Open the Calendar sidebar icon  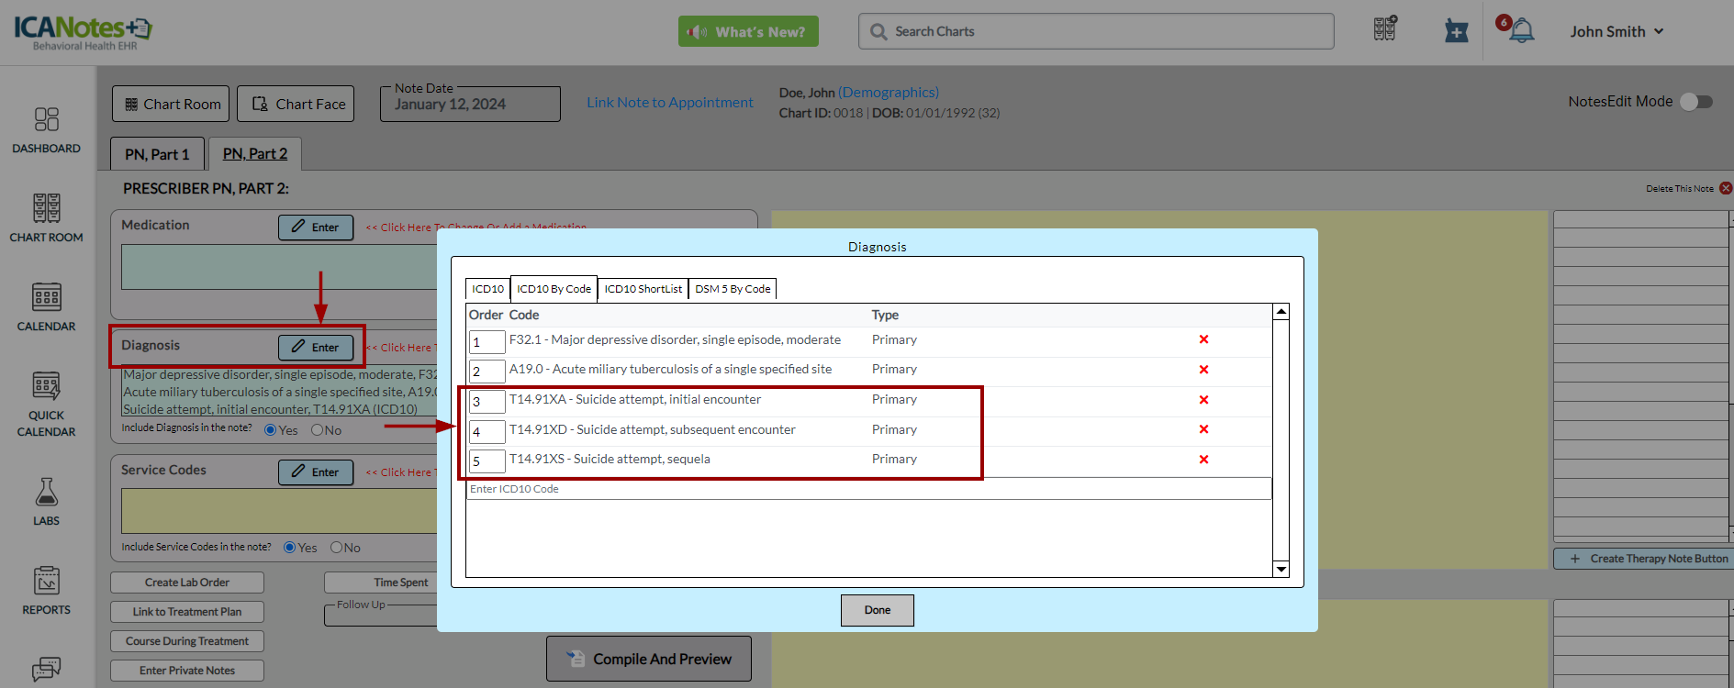[x=46, y=306]
